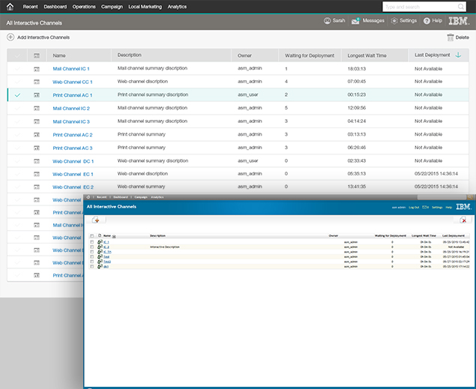Check box for Test2 in blue window
476x389 pixels.
coord(92,262)
